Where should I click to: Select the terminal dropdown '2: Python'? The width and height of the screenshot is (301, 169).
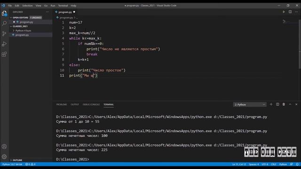(250, 105)
